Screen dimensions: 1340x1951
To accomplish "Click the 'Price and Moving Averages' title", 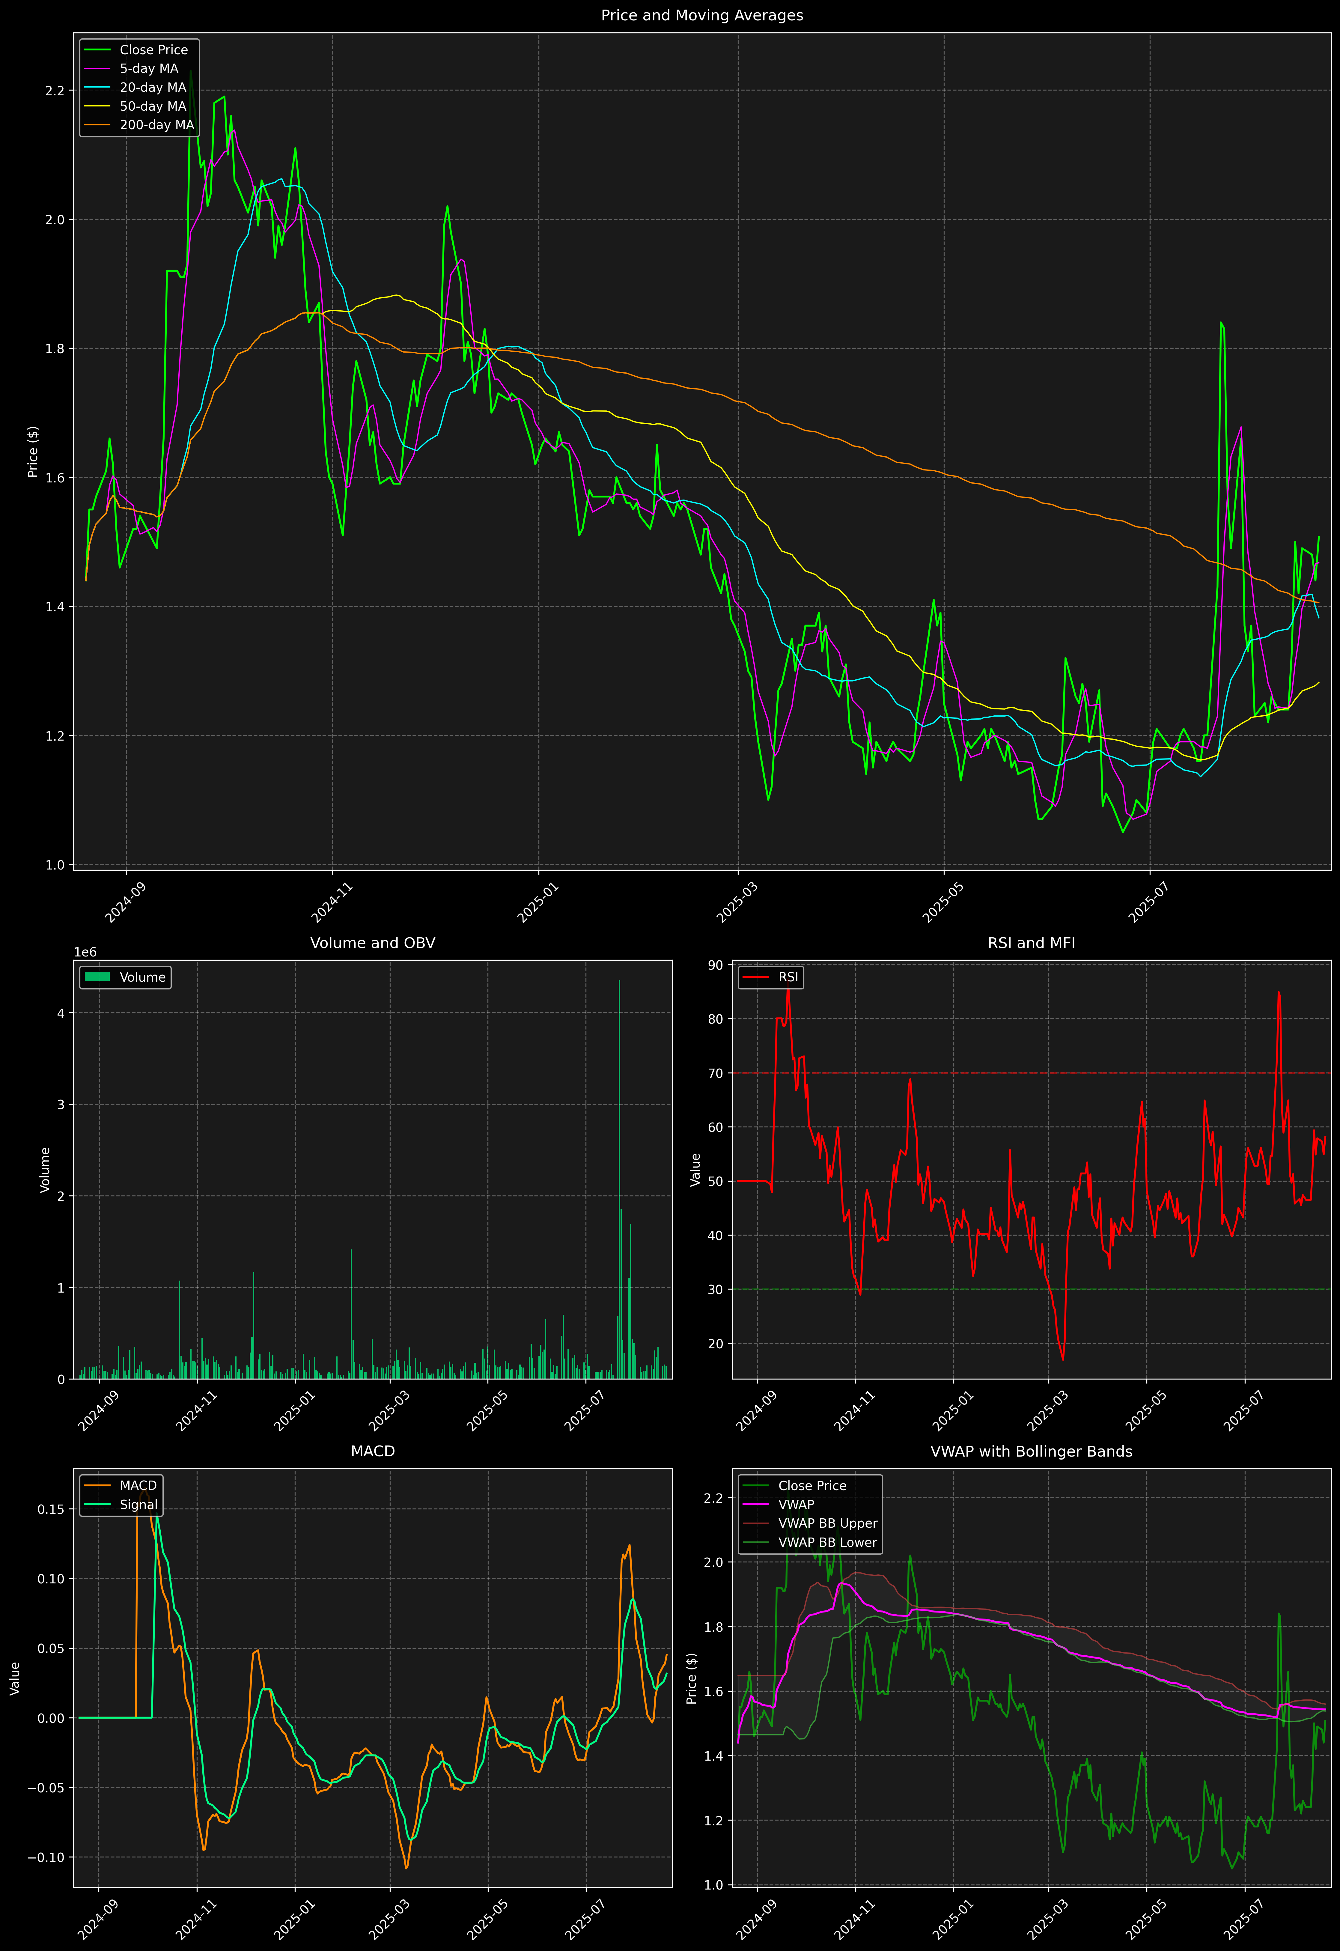I will (x=702, y=15).
